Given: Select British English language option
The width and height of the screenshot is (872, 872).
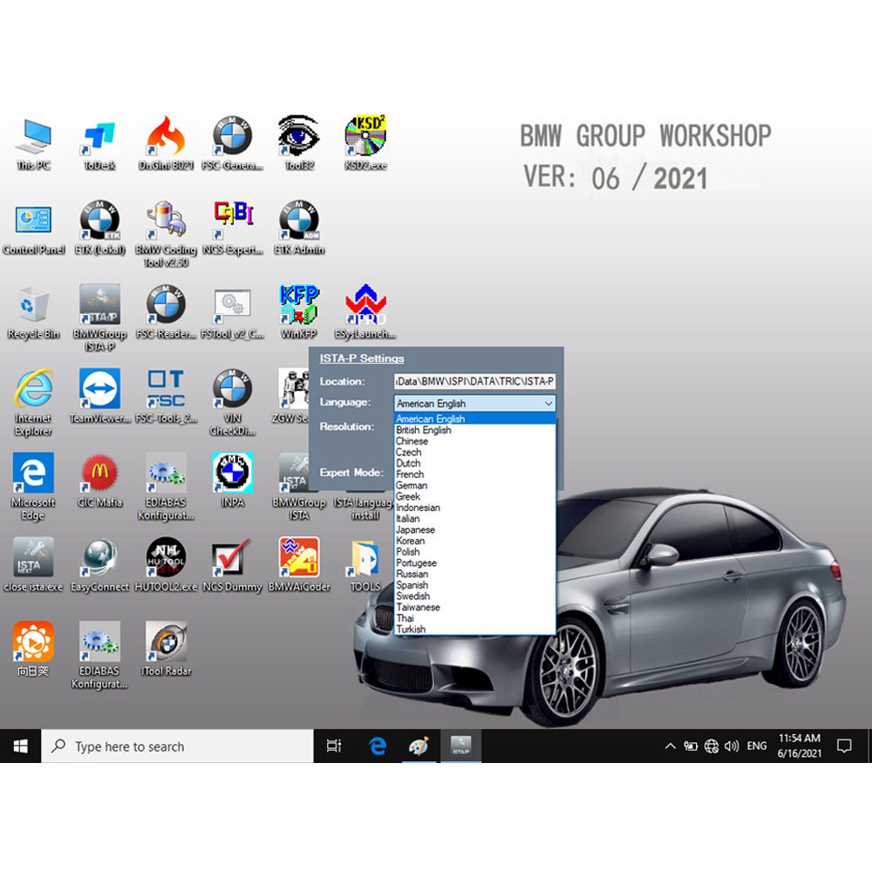Looking at the screenshot, I should (x=475, y=430).
